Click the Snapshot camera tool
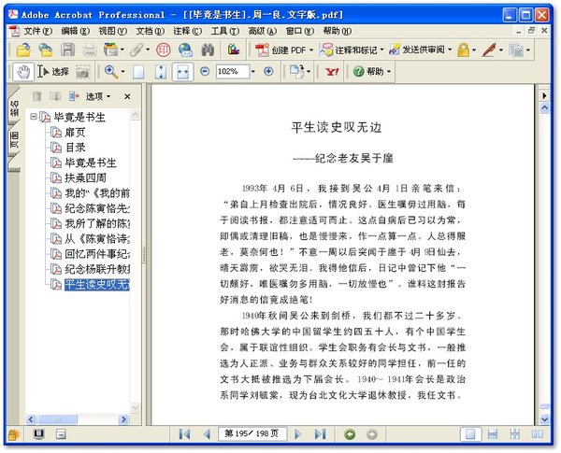 click(82, 72)
